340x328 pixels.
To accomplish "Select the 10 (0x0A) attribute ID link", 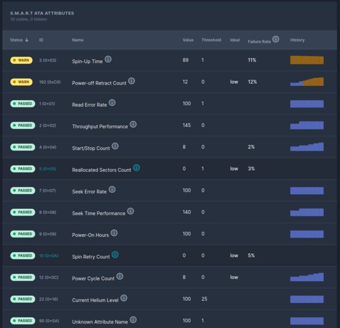I will click(x=49, y=256).
